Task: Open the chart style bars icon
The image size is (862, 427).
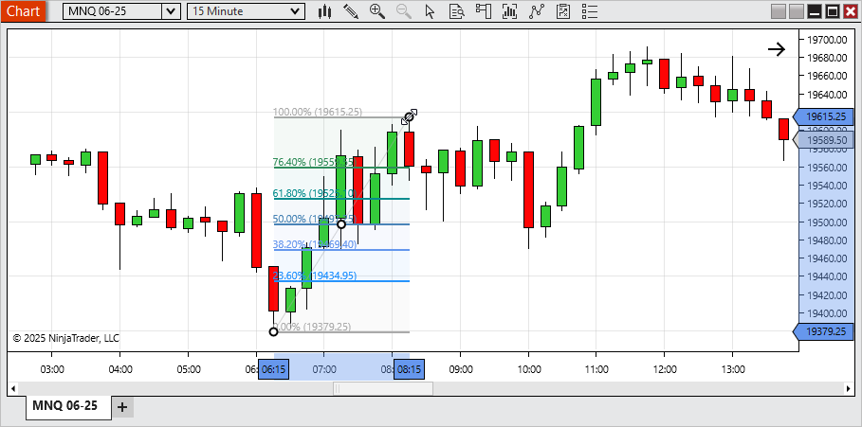Action: (x=324, y=11)
